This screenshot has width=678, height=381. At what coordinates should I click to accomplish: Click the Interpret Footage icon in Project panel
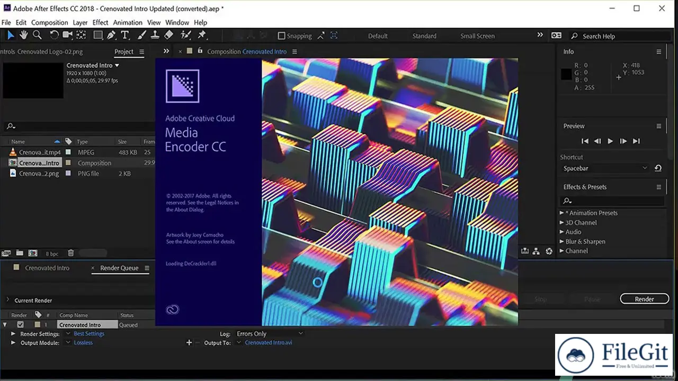[x=6, y=253]
